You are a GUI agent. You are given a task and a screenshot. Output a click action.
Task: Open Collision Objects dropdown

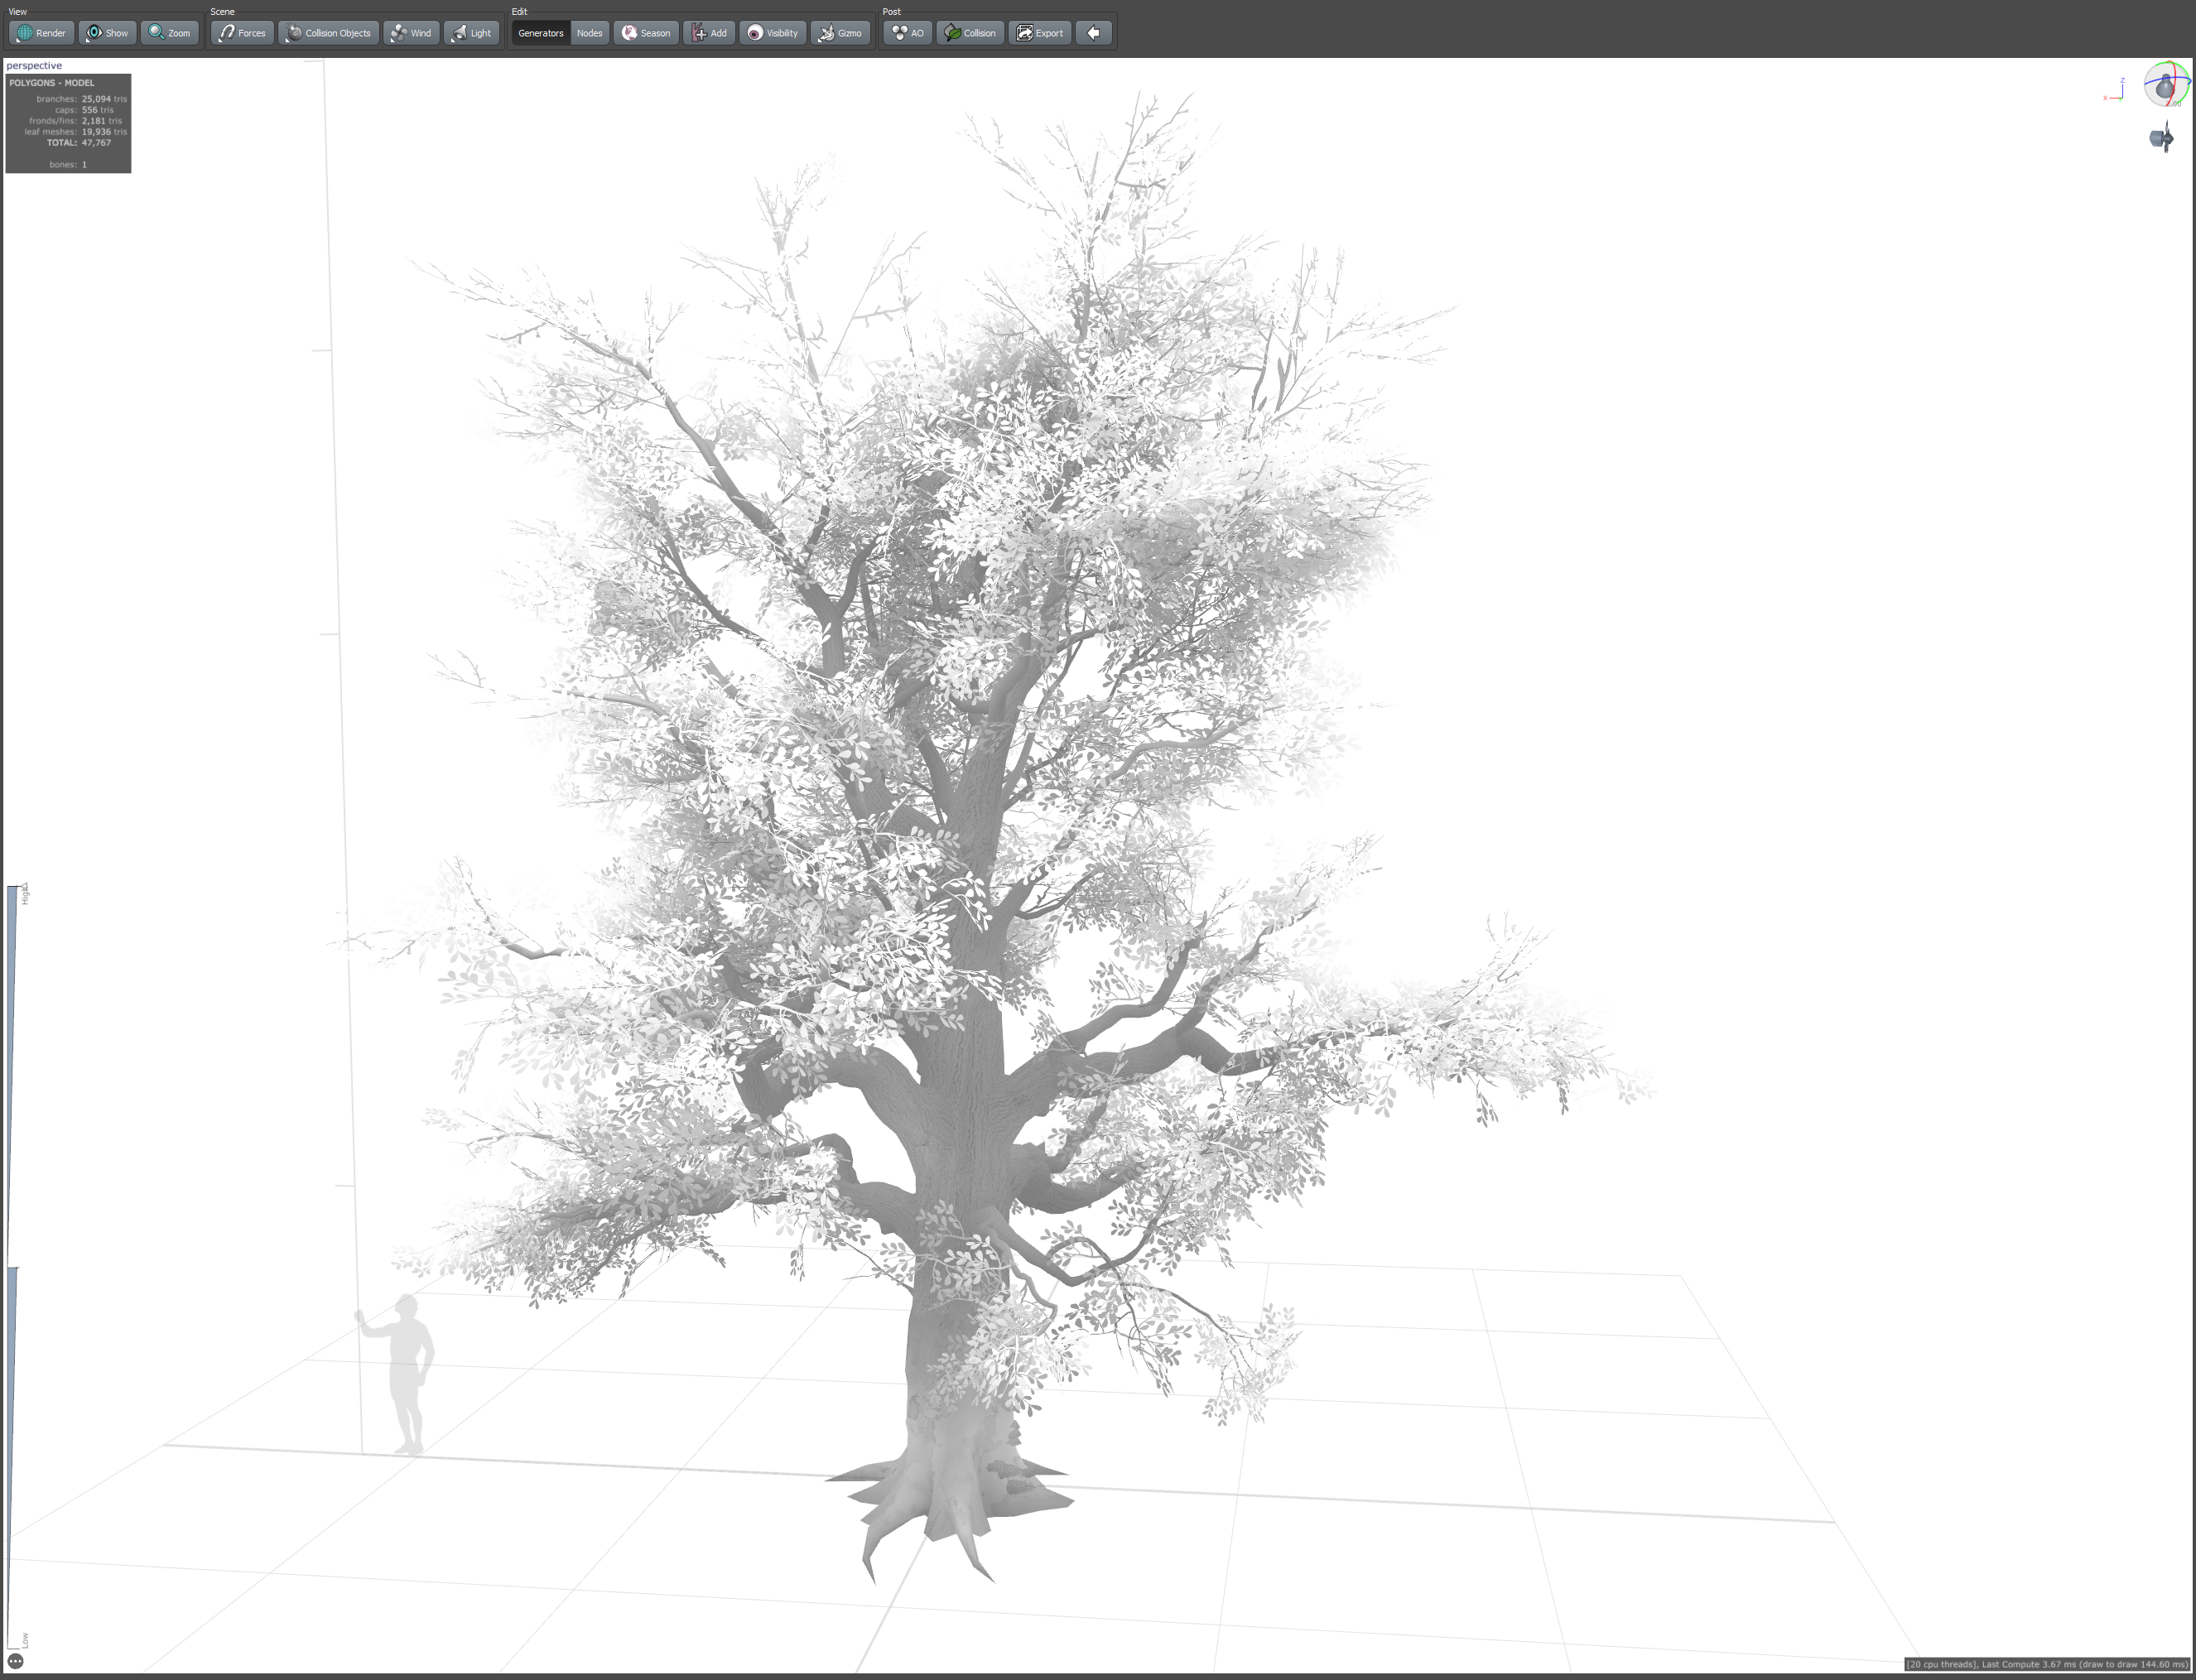328,33
